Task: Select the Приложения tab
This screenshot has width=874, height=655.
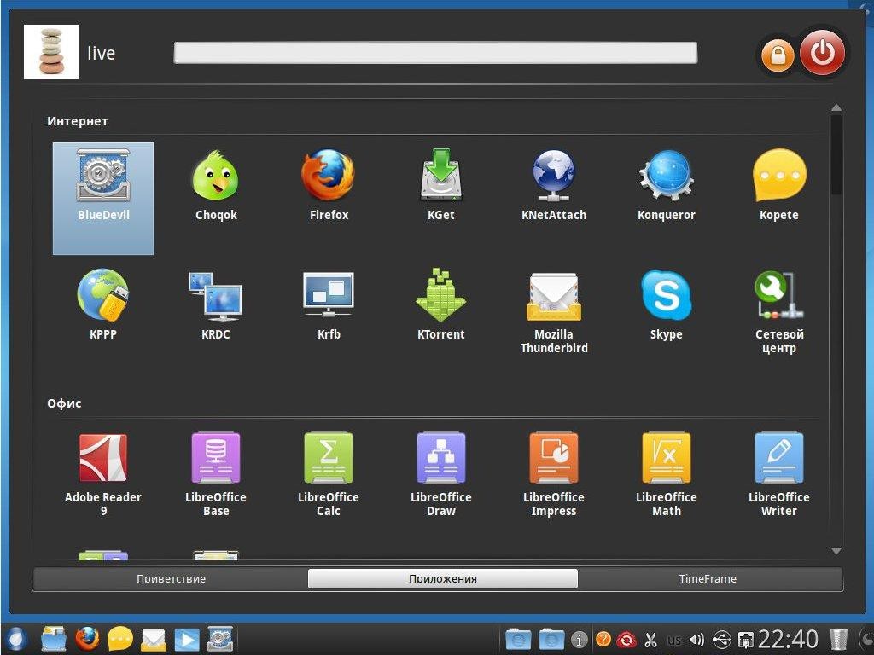Action: [x=443, y=579]
